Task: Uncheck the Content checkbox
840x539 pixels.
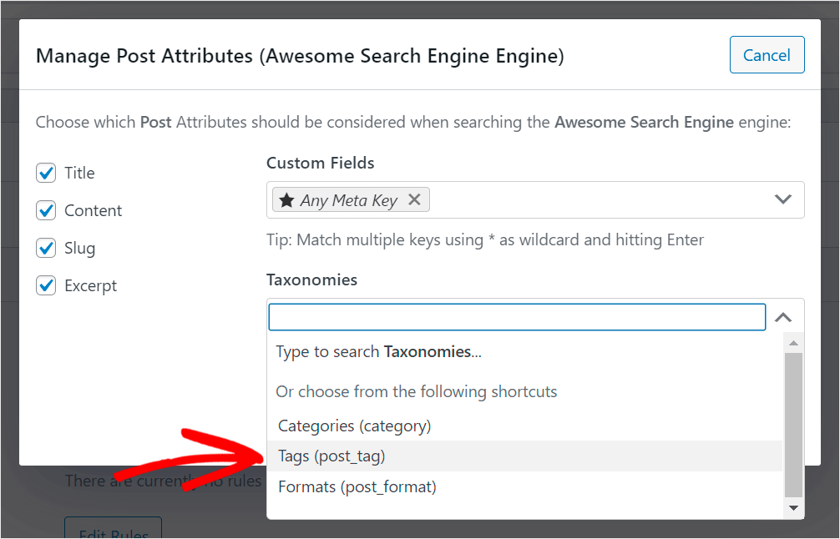Action: pos(46,210)
